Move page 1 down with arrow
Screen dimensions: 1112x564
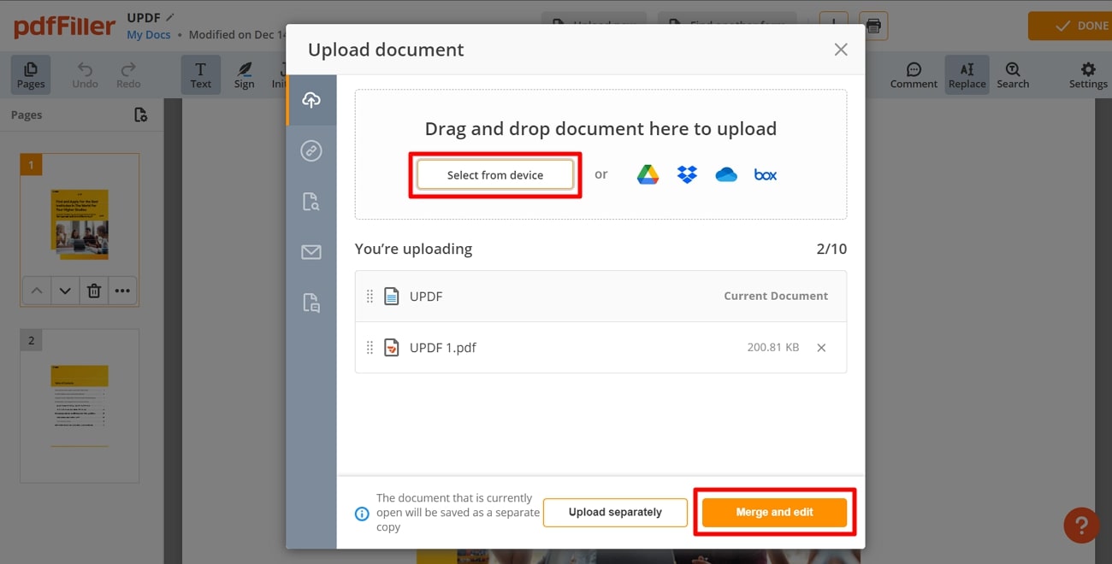[65, 291]
